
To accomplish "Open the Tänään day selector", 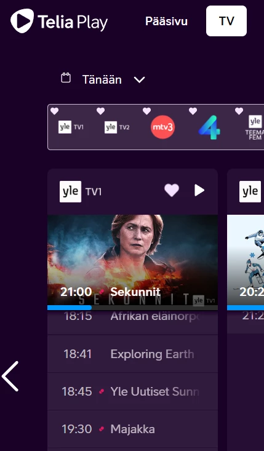I will point(103,79).
